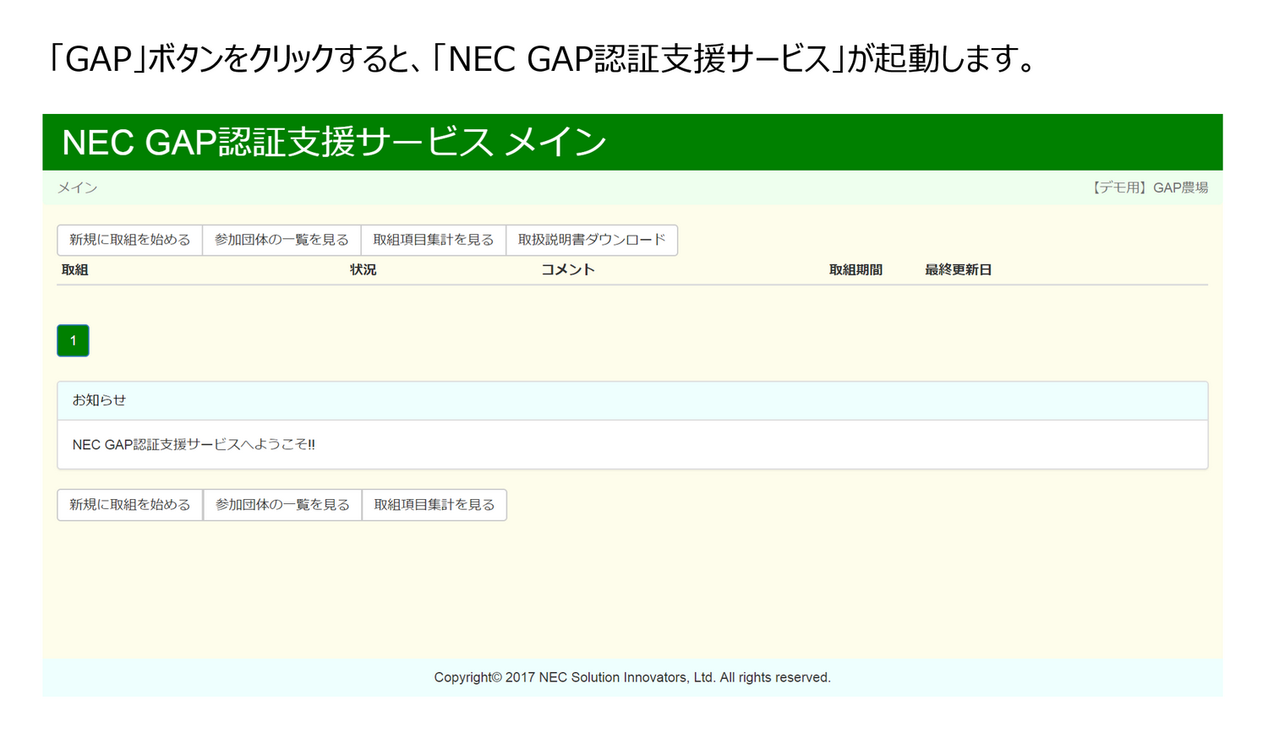1268x738 pixels.
Task: Click the お知らせ panel heading
Action: pos(632,400)
